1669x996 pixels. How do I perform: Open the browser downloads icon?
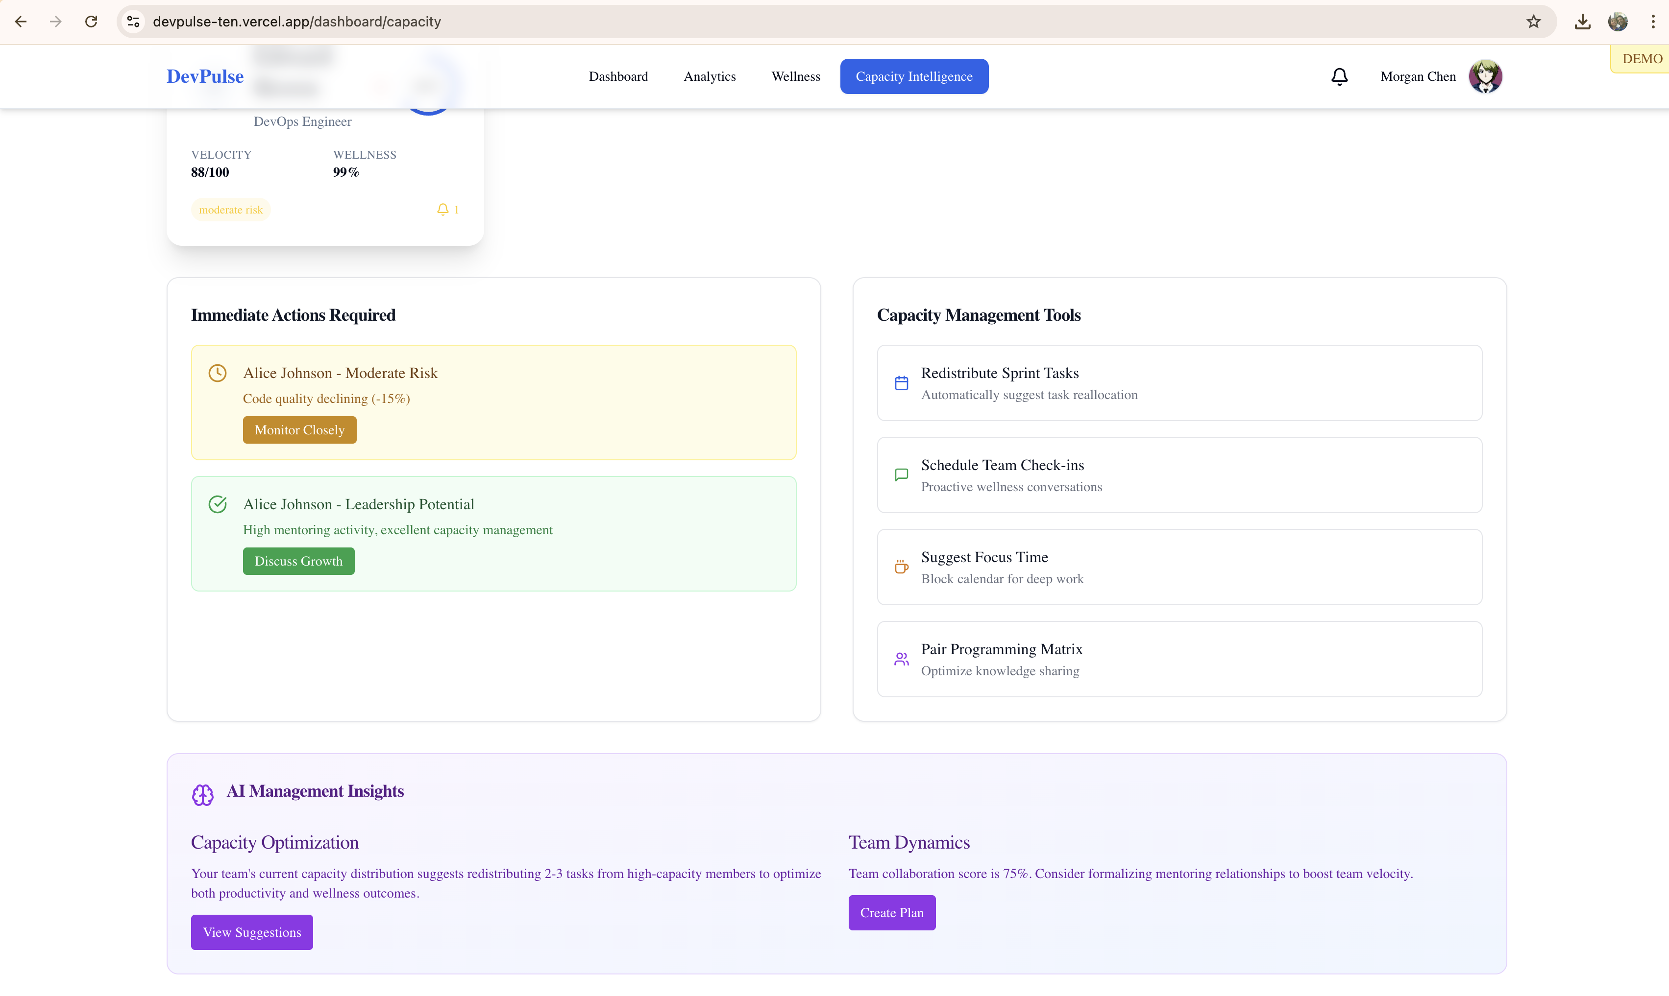1582,22
